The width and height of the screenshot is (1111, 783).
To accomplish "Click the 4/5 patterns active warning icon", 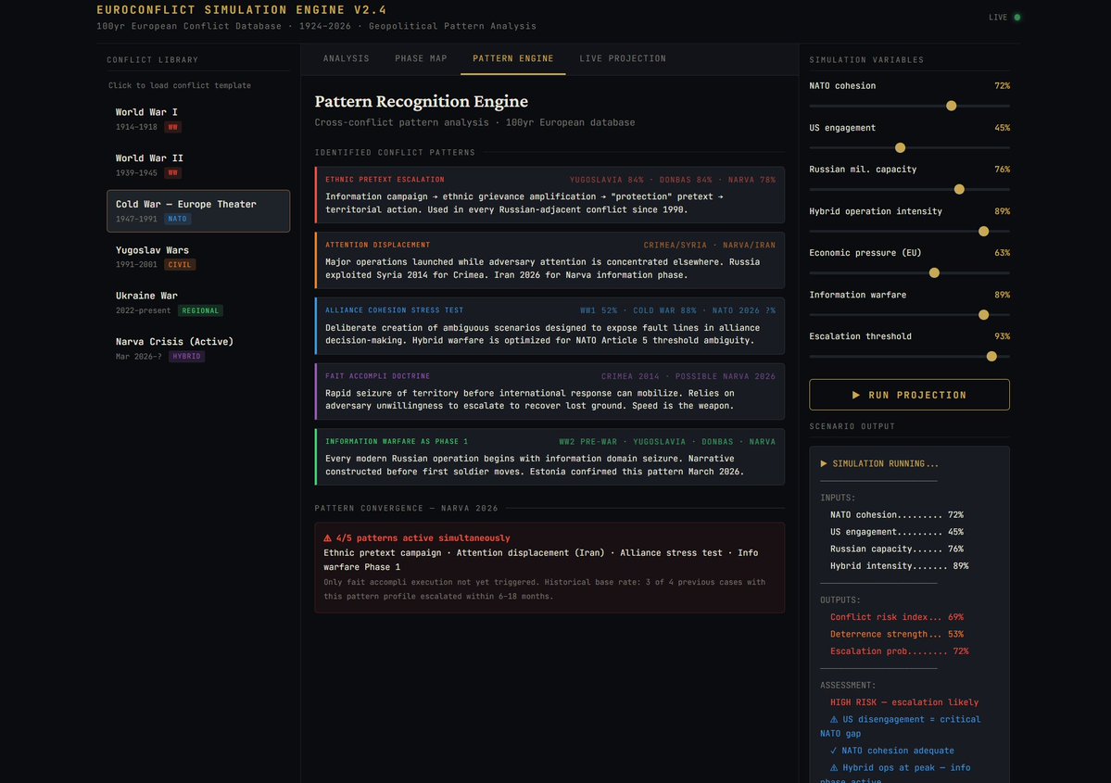I will click(327, 537).
